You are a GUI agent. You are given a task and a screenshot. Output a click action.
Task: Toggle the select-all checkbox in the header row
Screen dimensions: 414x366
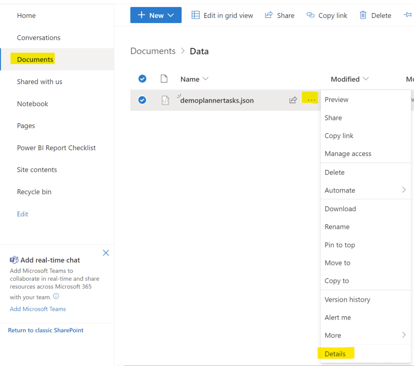[x=142, y=79]
